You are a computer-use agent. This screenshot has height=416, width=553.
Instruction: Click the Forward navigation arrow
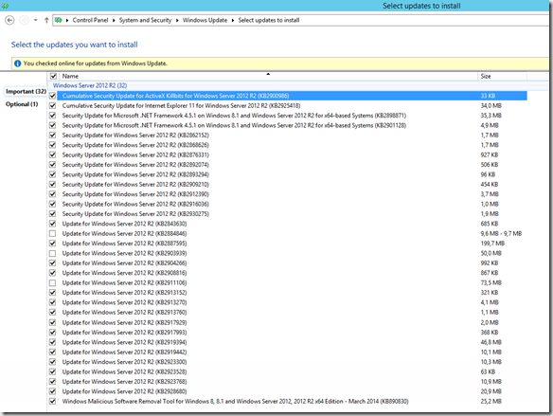pos(24,21)
